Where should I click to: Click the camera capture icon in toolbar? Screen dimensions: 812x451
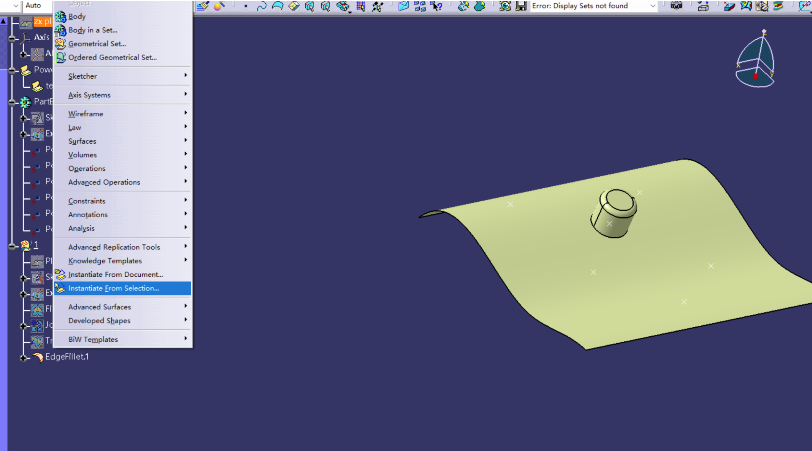676,6
